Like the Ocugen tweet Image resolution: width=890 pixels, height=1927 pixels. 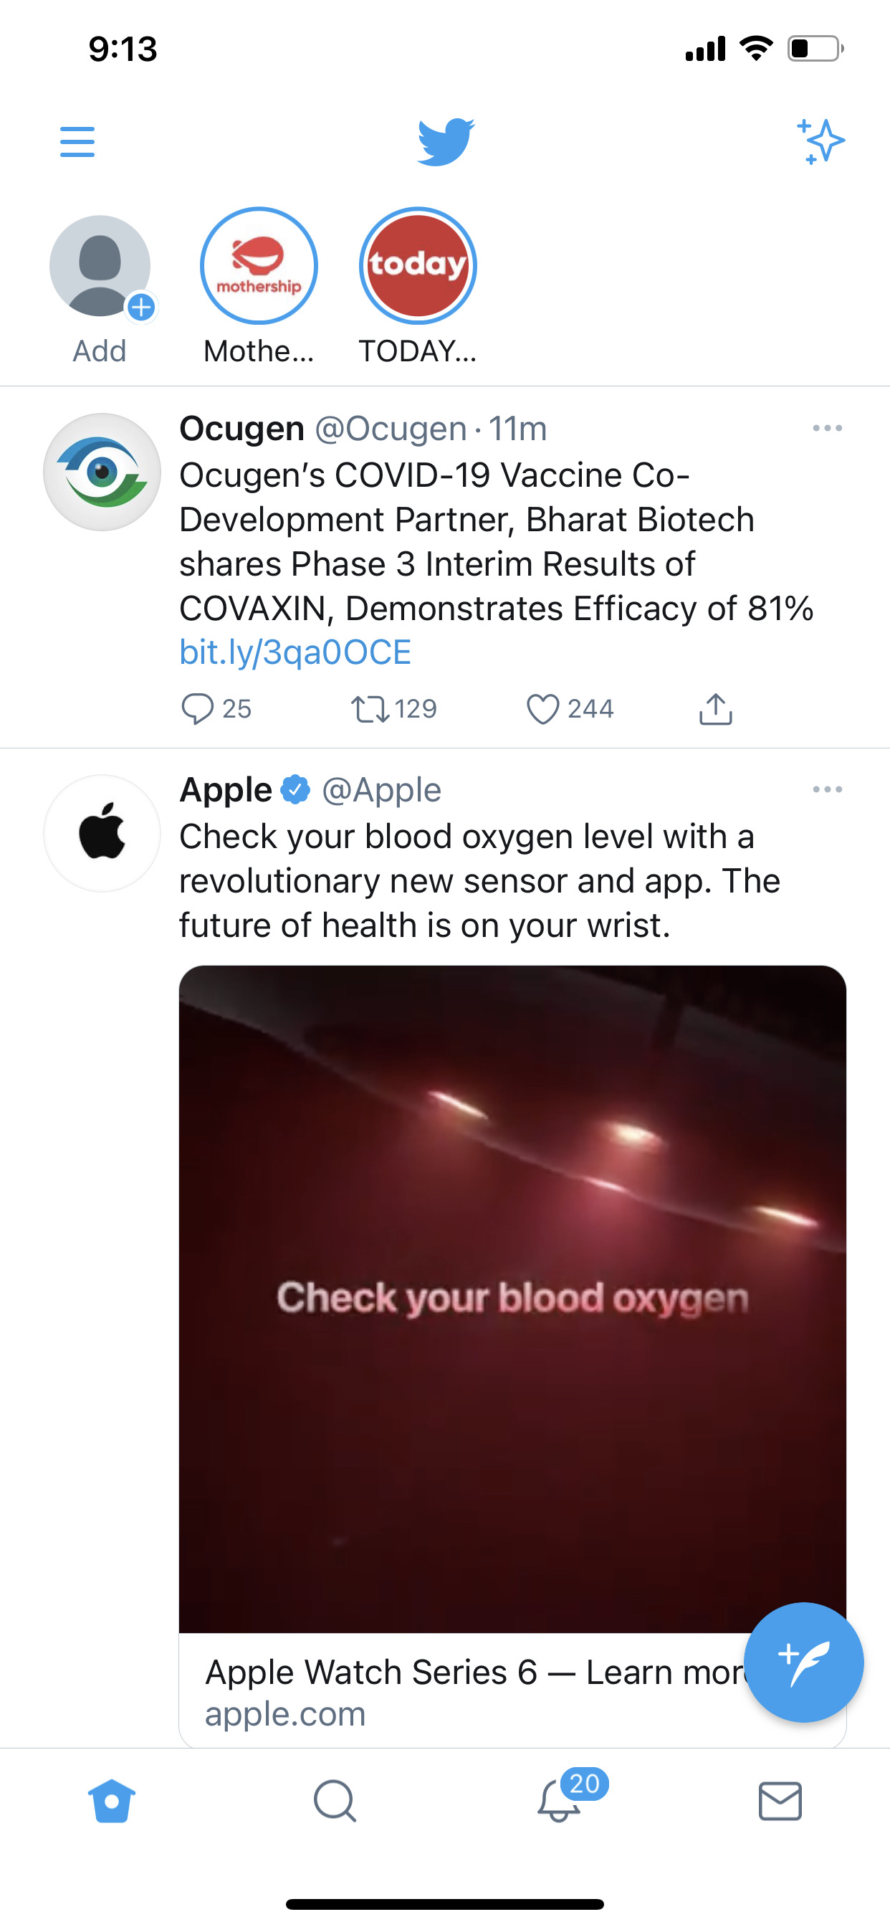(543, 708)
